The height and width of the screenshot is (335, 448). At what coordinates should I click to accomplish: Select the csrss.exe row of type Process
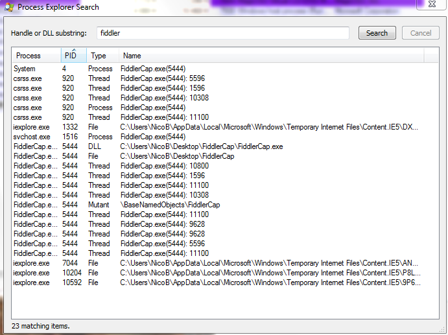pos(225,108)
